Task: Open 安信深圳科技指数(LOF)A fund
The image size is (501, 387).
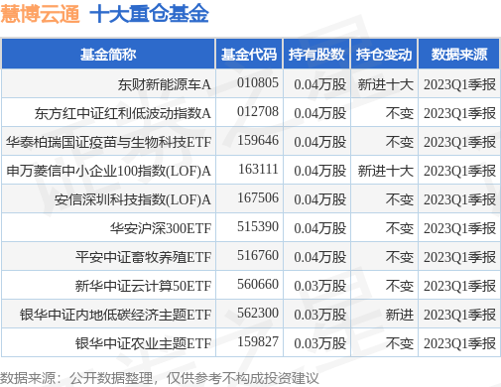Action: [x=133, y=199]
